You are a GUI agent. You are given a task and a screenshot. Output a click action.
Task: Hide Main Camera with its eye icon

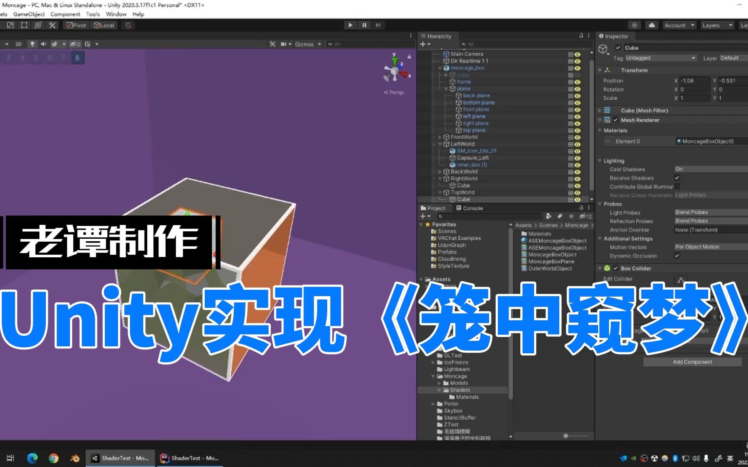(x=577, y=54)
